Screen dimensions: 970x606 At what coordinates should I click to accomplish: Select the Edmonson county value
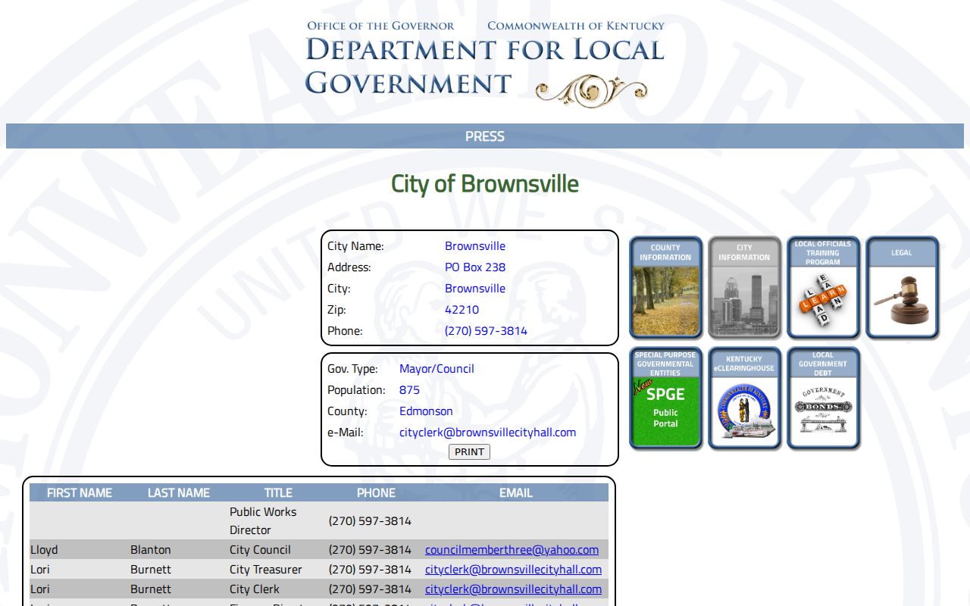coord(426,411)
